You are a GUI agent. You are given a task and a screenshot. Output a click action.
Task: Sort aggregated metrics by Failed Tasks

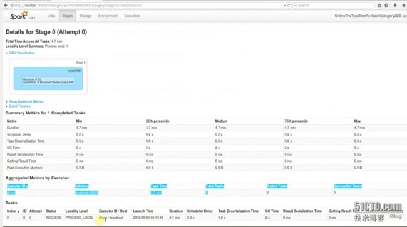[277, 186]
